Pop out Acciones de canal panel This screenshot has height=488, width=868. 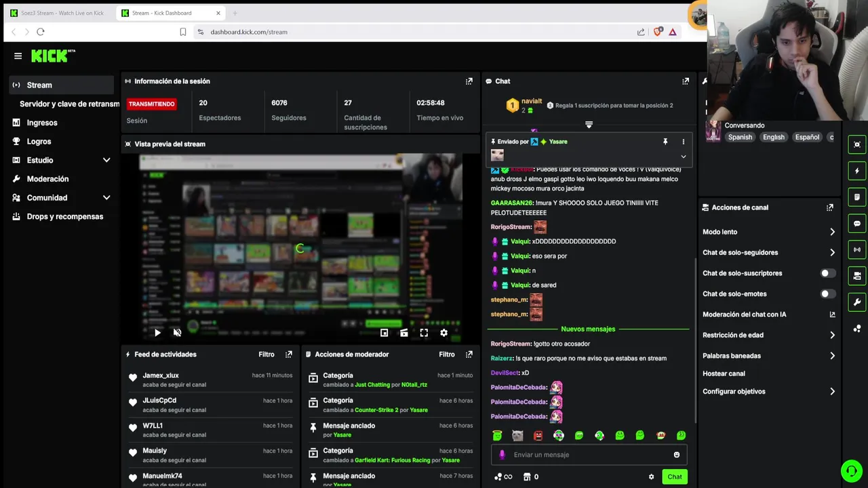click(829, 207)
